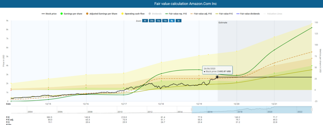Click left handle of range navigator
This screenshot has width=323, height=125.
click(191, 110)
